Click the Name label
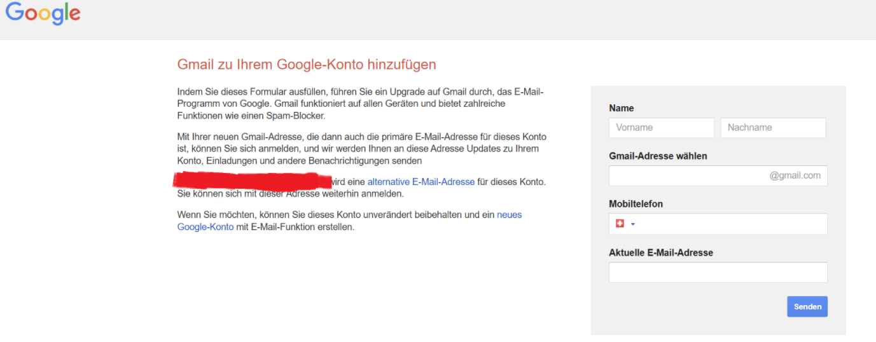This screenshot has height=342, width=876. [622, 108]
